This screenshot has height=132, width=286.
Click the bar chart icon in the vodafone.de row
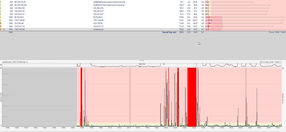pyautogui.click(x=4, y=29)
